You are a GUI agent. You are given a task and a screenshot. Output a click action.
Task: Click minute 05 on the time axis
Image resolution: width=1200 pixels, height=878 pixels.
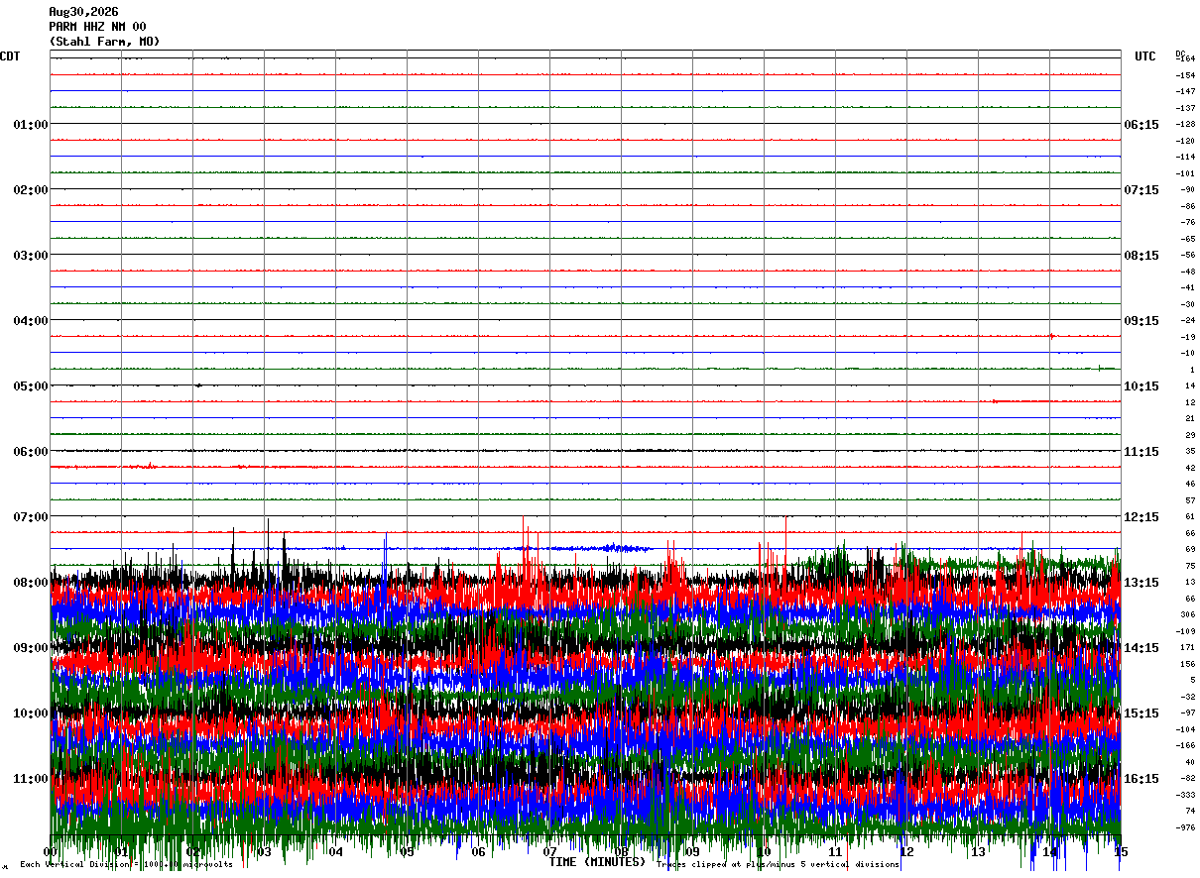click(408, 852)
